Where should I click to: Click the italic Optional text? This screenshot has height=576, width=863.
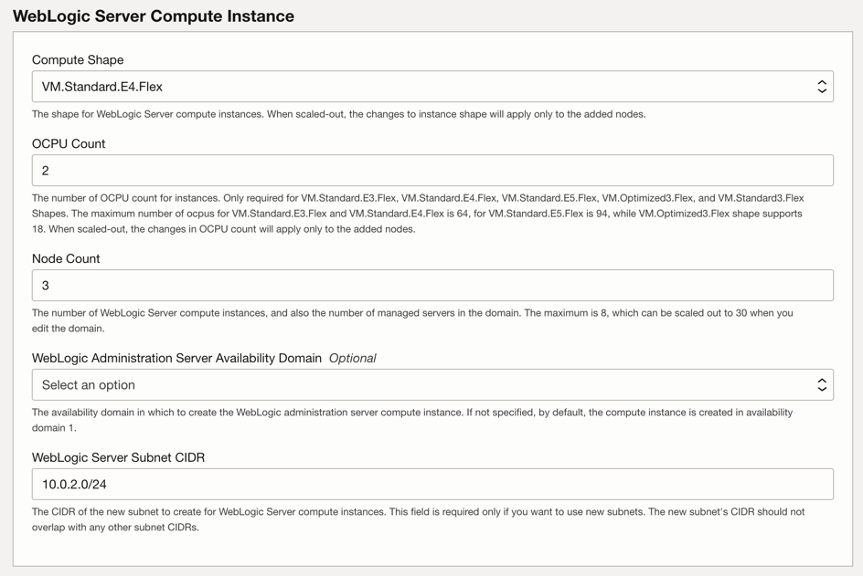tap(352, 359)
